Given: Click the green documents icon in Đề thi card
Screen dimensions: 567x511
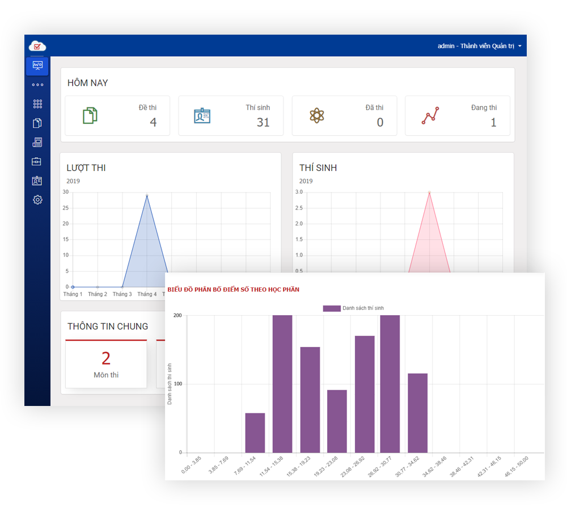Looking at the screenshot, I should pos(90,115).
